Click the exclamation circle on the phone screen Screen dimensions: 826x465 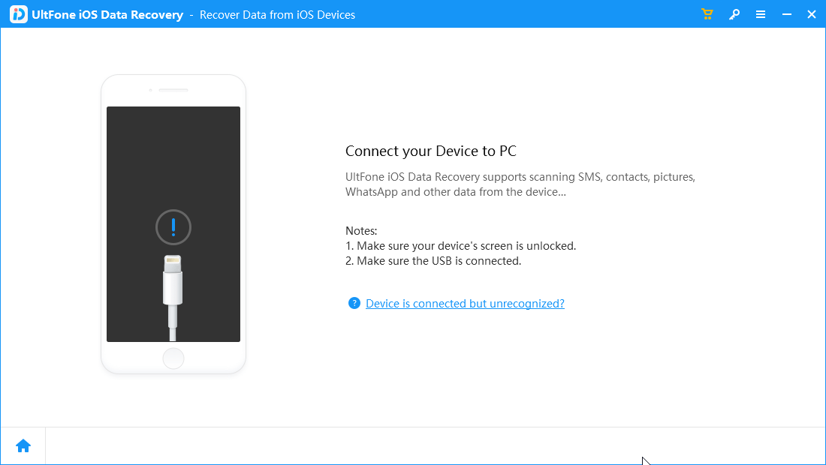[x=173, y=227]
